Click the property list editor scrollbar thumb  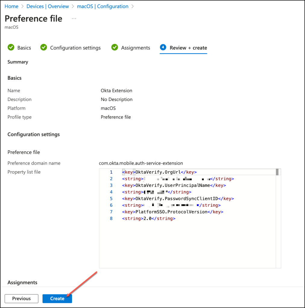pyautogui.click(x=277, y=172)
